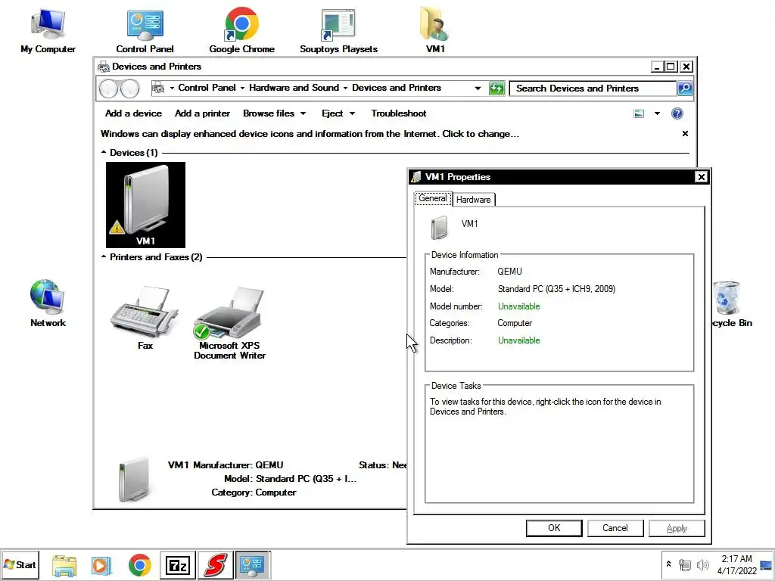Collapse Printers and Faxes (2) group
Image resolution: width=775 pixels, height=581 pixels.
[x=103, y=257]
